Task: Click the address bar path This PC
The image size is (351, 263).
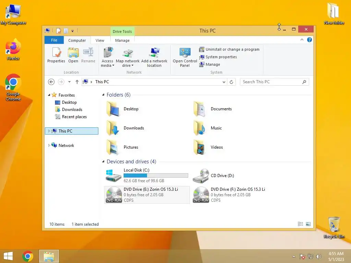Action: [102, 82]
